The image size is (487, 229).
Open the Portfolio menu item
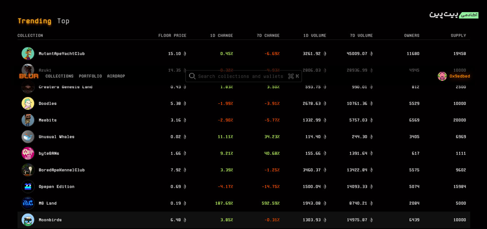pos(90,76)
